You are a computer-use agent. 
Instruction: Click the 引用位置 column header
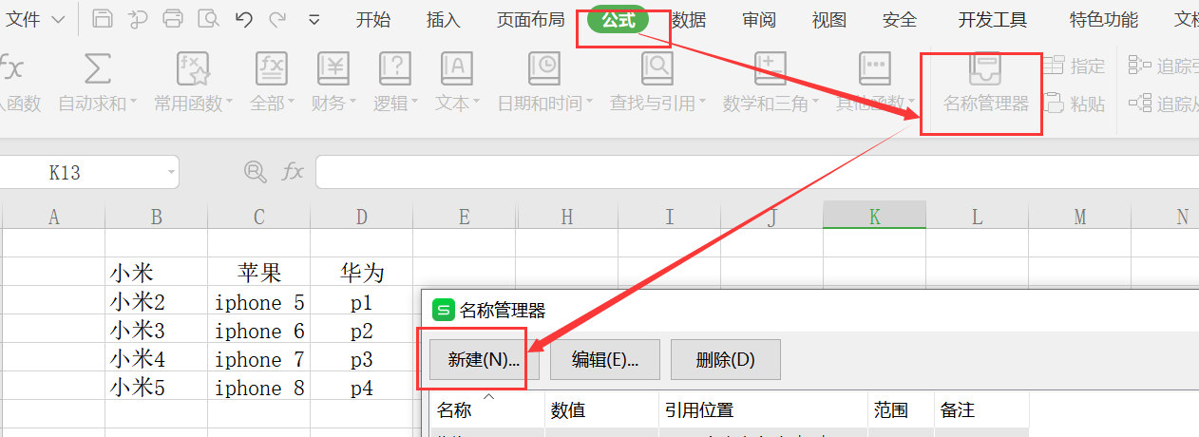point(763,410)
